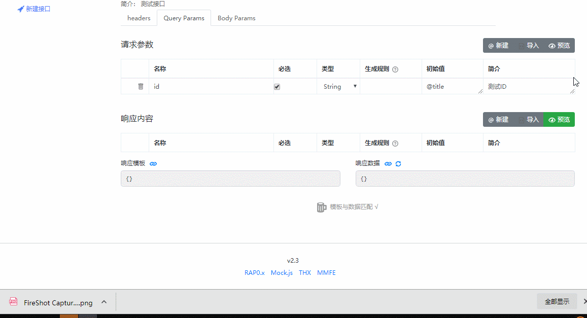Click the link icon beside 响应数据

pos(388,163)
